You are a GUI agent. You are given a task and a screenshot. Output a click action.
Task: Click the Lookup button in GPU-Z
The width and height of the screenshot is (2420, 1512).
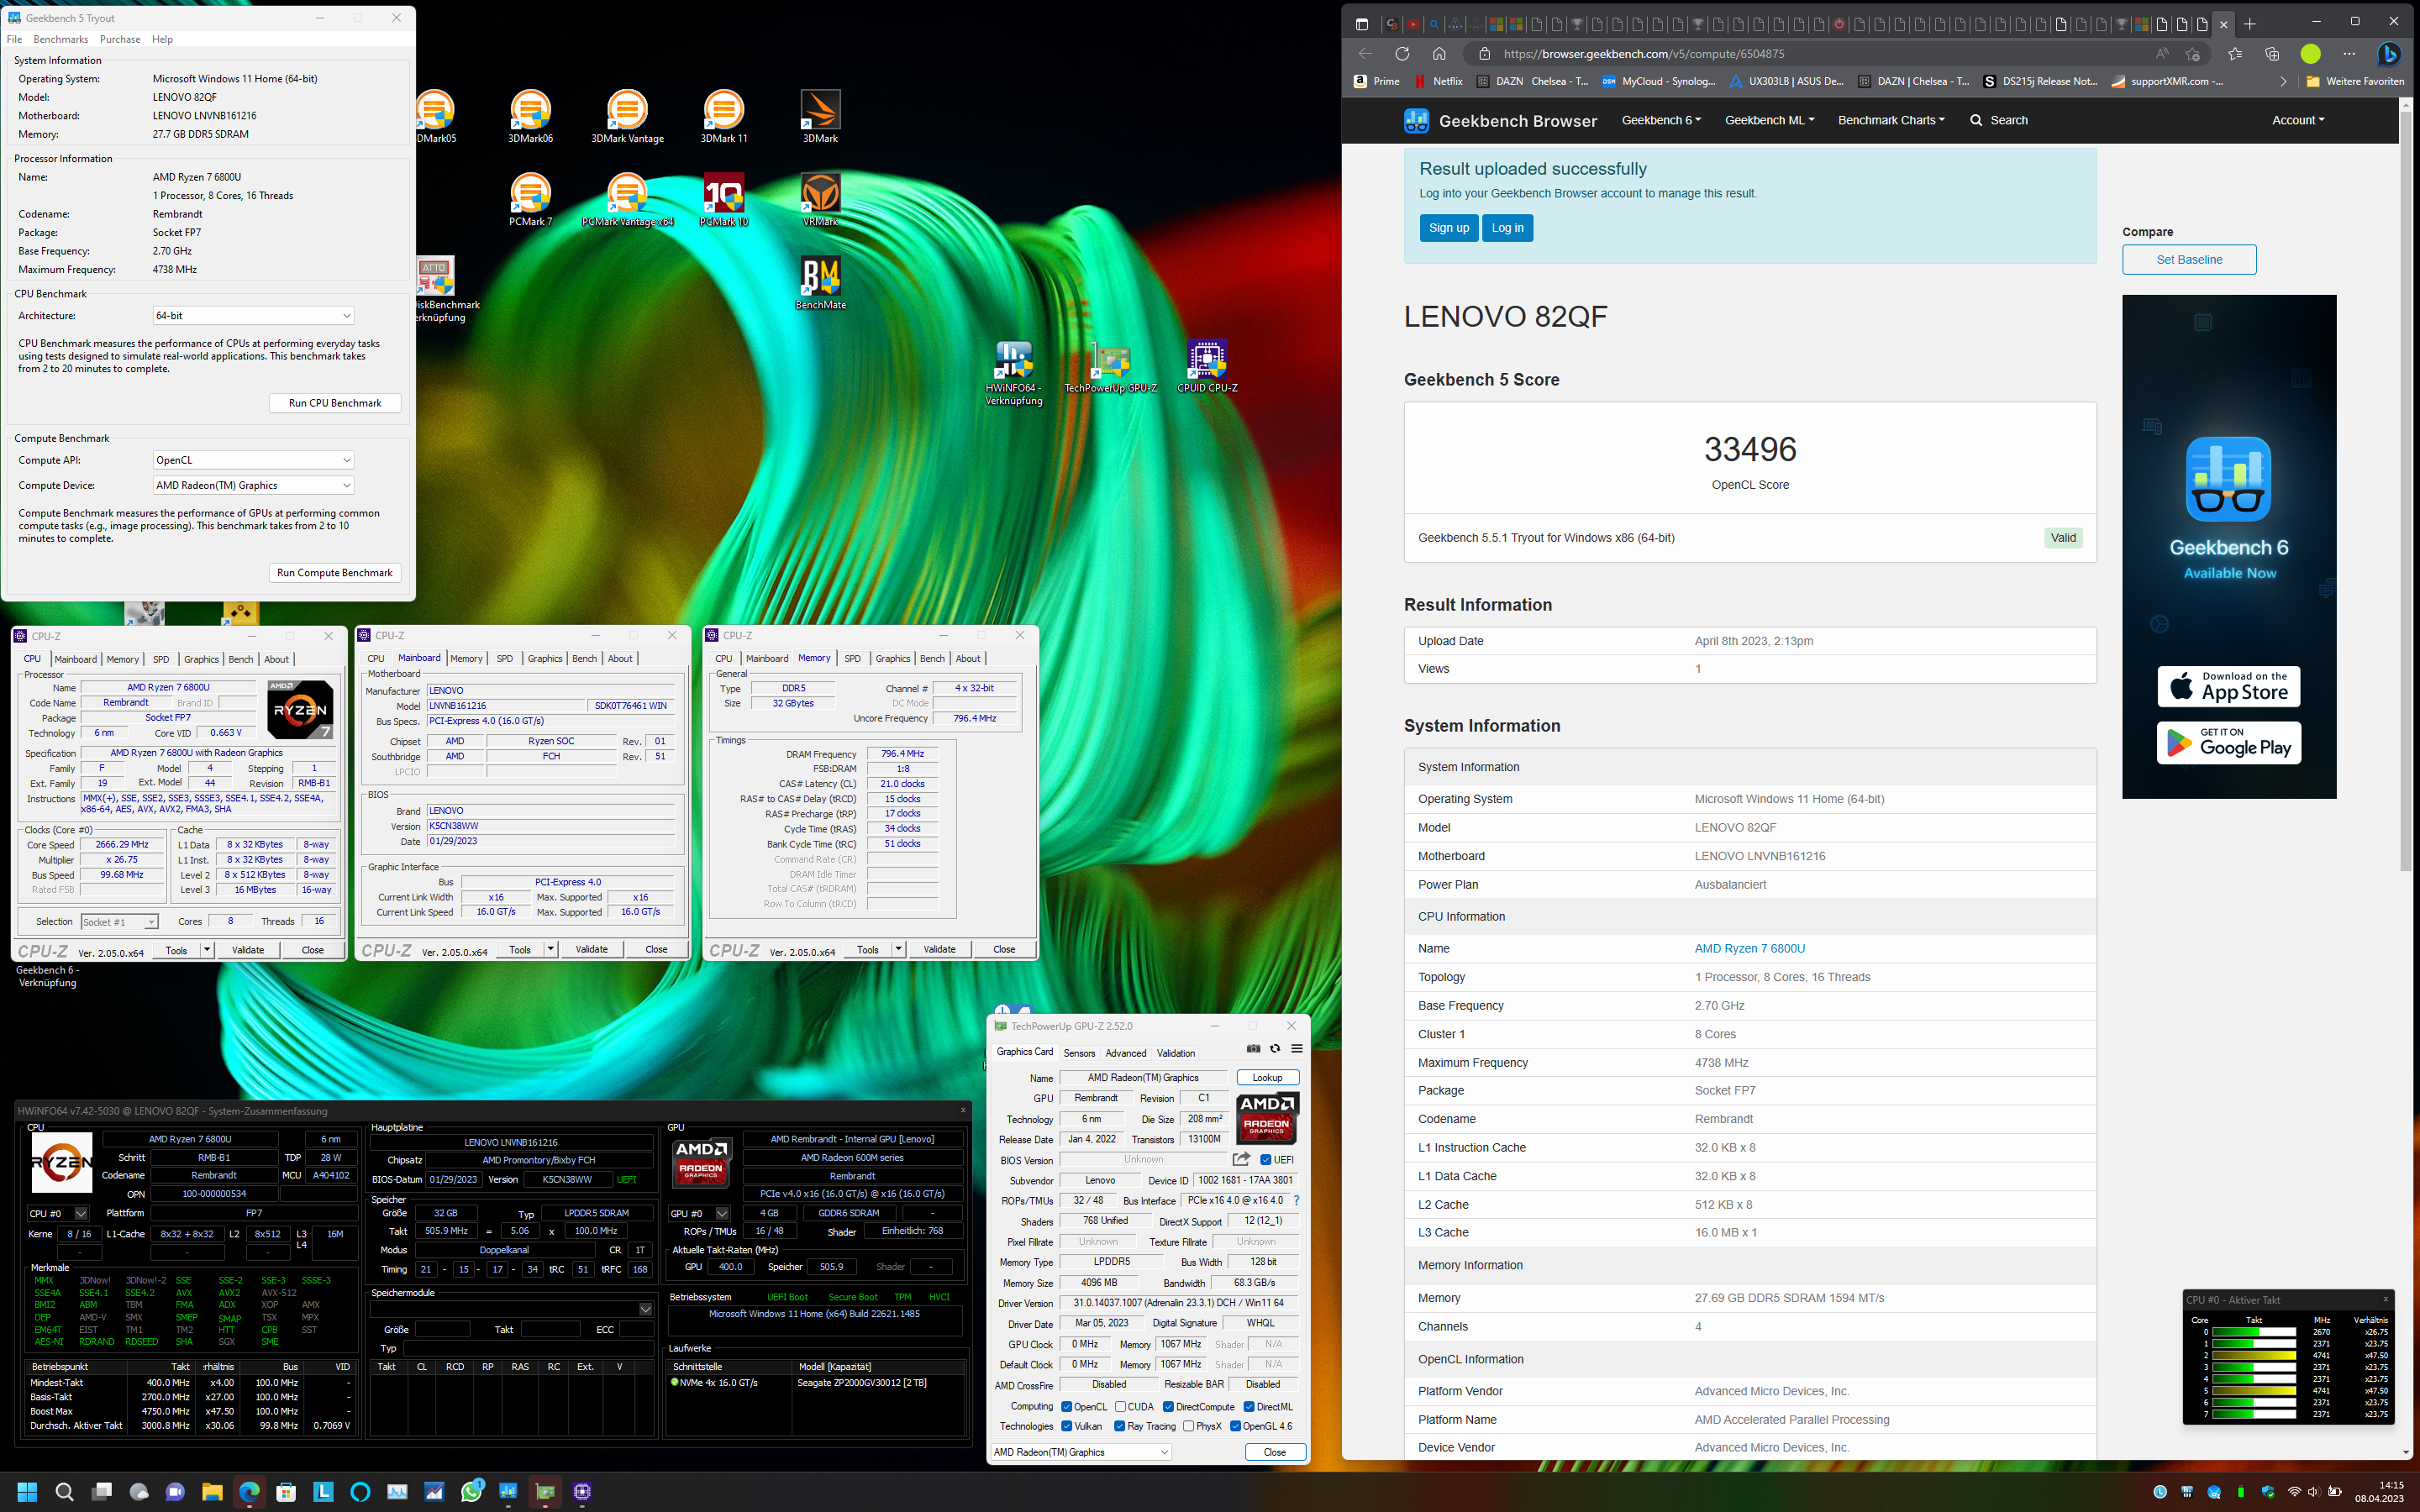pyautogui.click(x=1267, y=1078)
